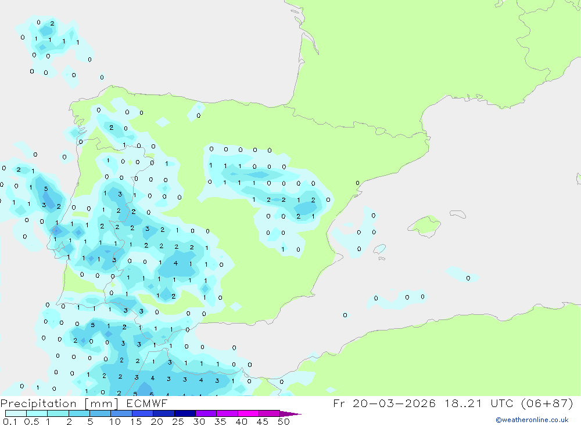
Task: Click the legend scale label '0.5'
Action: (31, 422)
